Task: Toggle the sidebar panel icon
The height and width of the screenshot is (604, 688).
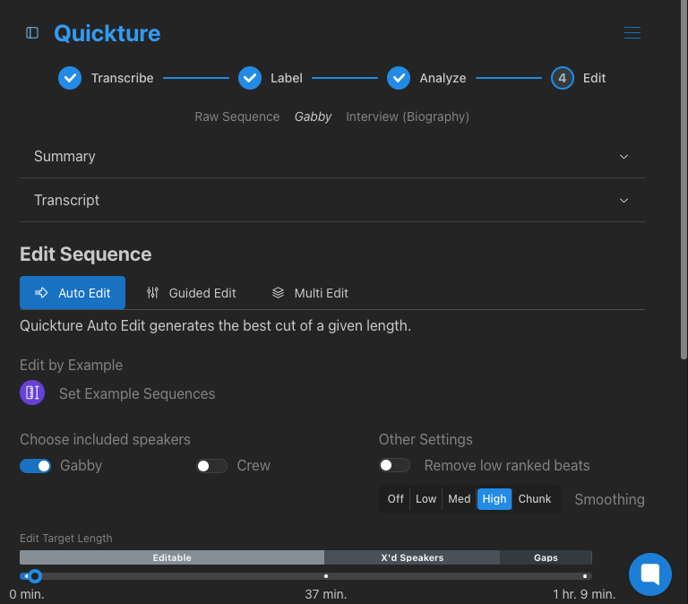Action: tap(32, 33)
